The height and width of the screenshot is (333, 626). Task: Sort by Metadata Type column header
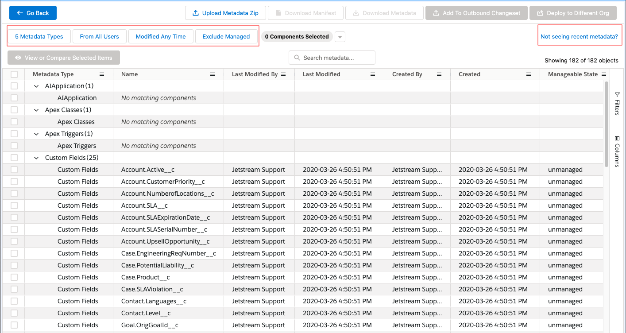click(53, 74)
